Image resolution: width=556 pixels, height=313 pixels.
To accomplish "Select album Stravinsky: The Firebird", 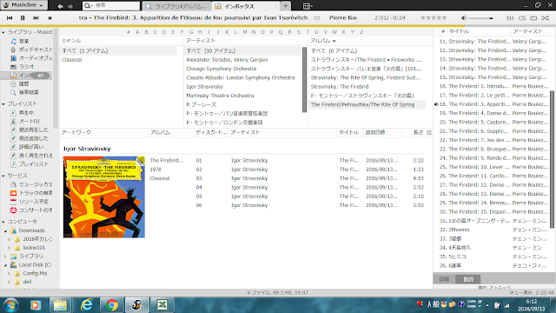I will [340, 87].
